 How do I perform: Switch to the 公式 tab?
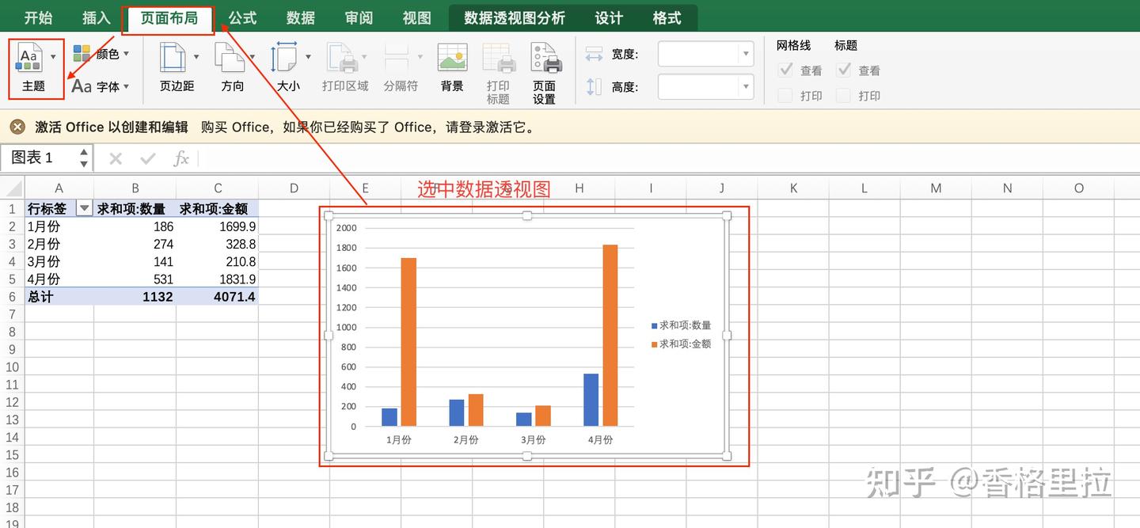(x=242, y=17)
